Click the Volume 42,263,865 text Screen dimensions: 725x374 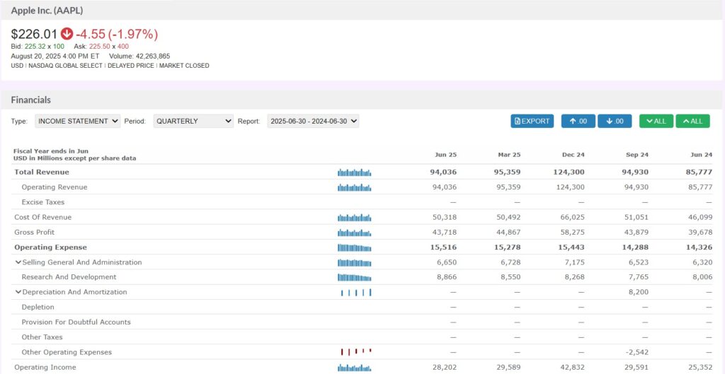point(139,56)
